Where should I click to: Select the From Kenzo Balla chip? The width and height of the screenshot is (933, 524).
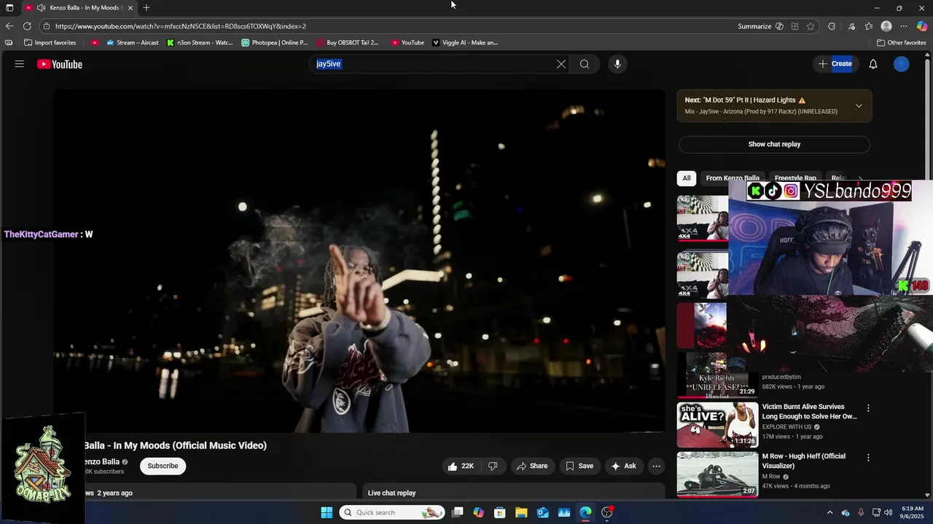pos(733,178)
